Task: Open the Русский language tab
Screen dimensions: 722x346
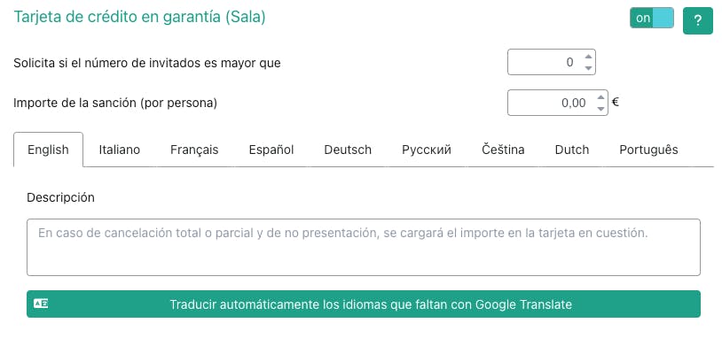Action: 427,150
